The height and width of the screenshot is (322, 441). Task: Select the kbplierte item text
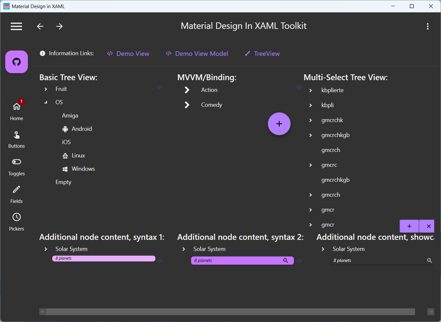[x=332, y=90]
